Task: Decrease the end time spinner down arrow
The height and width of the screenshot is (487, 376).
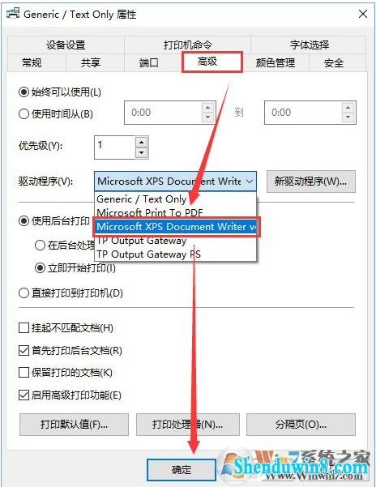Action: (x=348, y=117)
